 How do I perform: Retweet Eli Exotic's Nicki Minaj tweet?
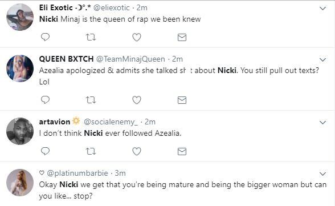pos(91,38)
